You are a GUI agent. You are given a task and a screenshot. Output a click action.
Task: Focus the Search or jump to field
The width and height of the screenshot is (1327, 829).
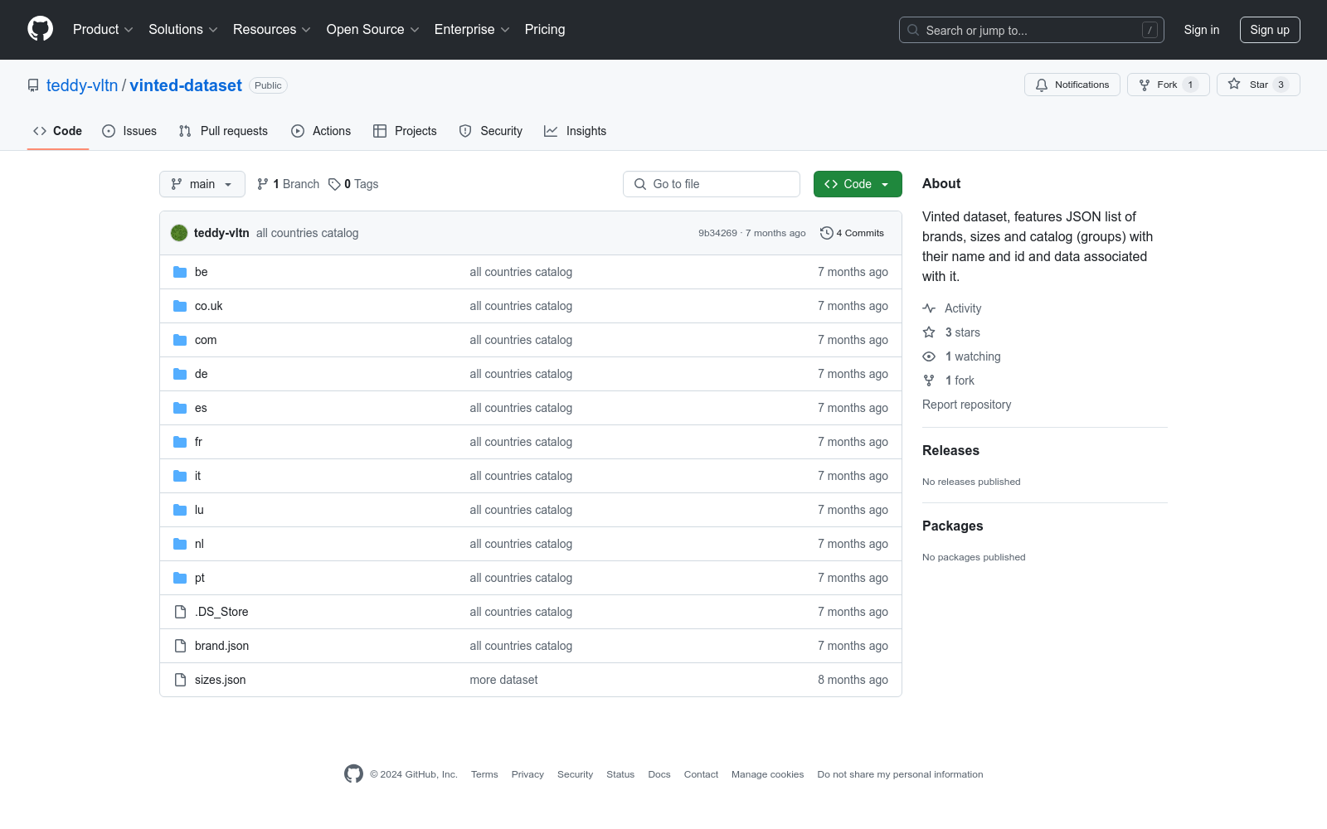coord(1032,30)
